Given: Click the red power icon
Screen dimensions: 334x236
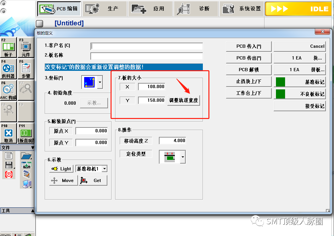Looking at the screenshot, I should click(x=8, y=174).
